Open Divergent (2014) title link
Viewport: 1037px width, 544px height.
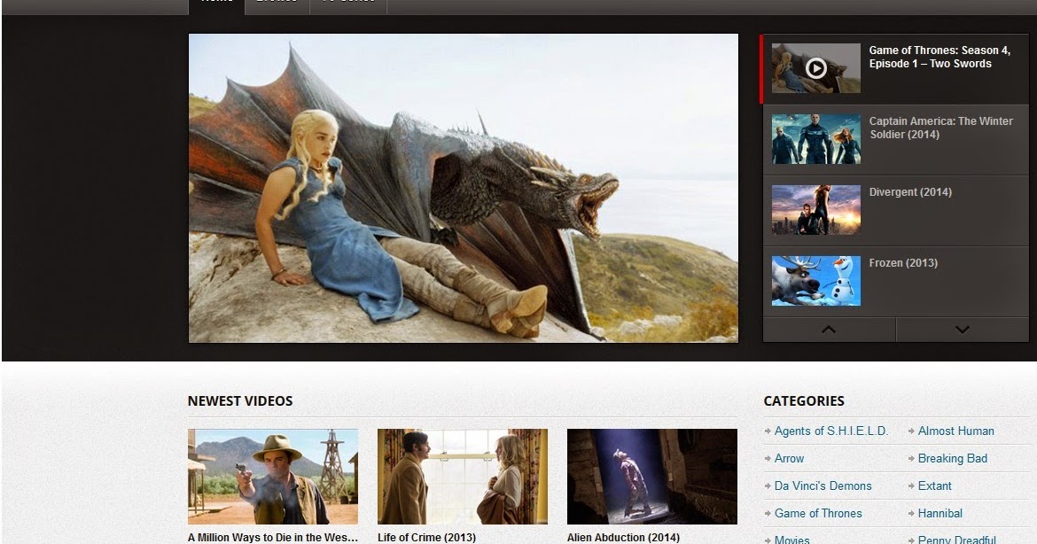point(910,192)
